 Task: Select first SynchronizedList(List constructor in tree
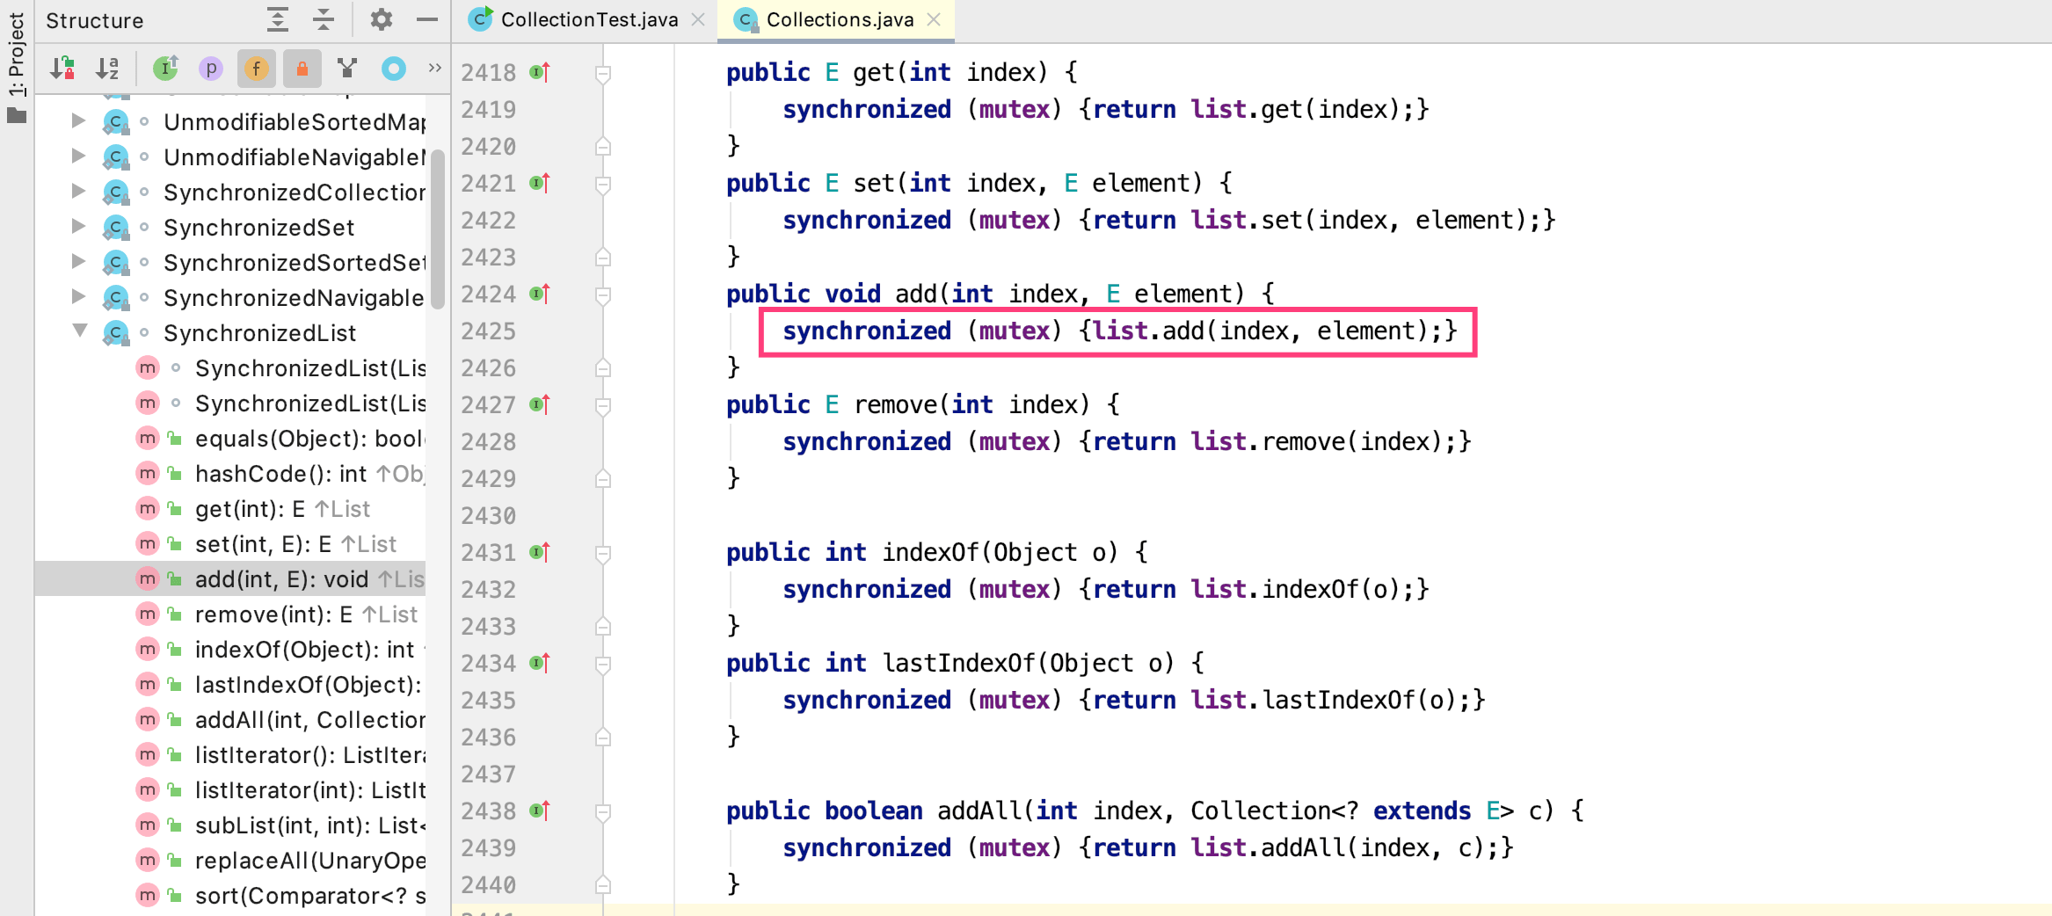[310, 368]
